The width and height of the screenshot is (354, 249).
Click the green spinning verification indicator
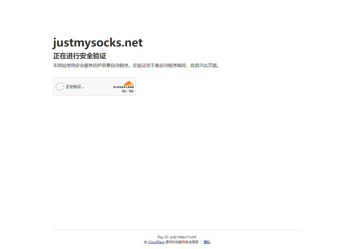pos(59,87)
